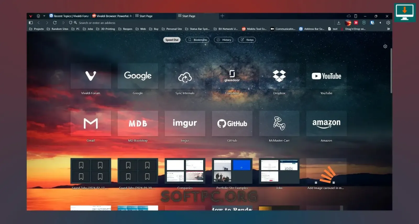Open the Vivaldi main menu icon

coord(31,16)
